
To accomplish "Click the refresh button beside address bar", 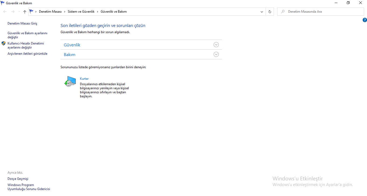I will (x=270, y=12).
